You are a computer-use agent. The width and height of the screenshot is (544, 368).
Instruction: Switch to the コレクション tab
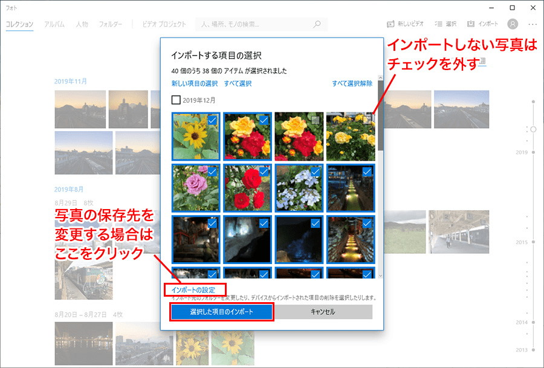pyautogui.click(x=19, y=24)
